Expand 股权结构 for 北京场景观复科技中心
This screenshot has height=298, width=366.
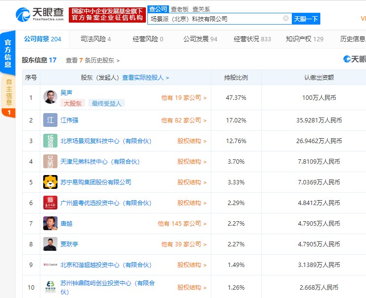(192, 141)
